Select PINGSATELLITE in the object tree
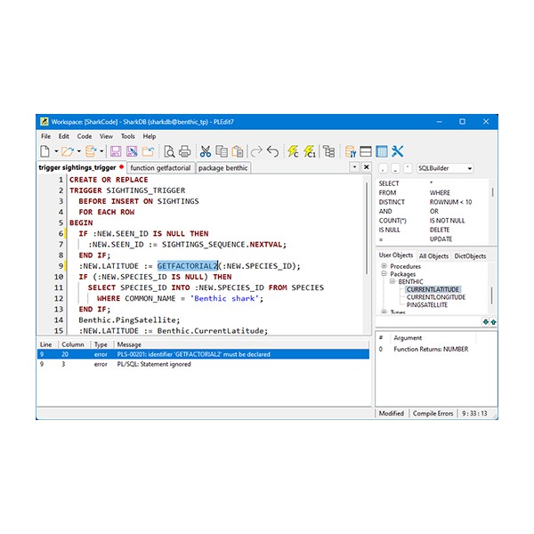The width and height of the screenshot is (534, 534). pyautogui.click(x=427, y=304)
